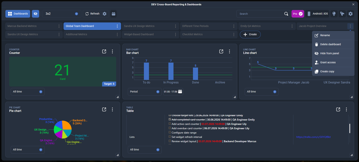
Task: Open Counter widget in expanded view icon
Action: click(x=104, y=51)
